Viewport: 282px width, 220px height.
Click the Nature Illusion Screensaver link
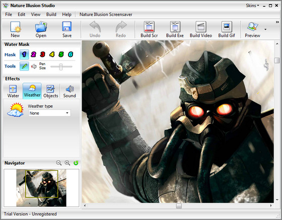point(106,15)
